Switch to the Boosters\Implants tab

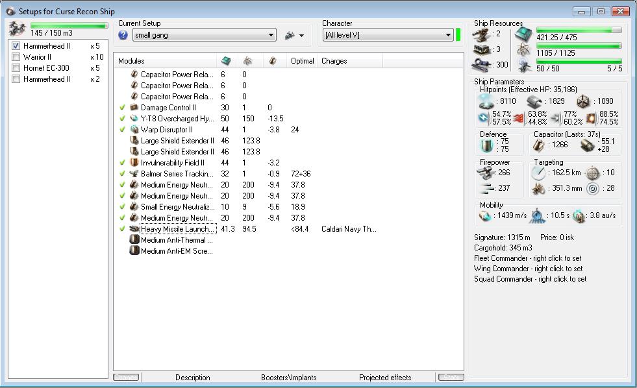click(x=288, y=378)
